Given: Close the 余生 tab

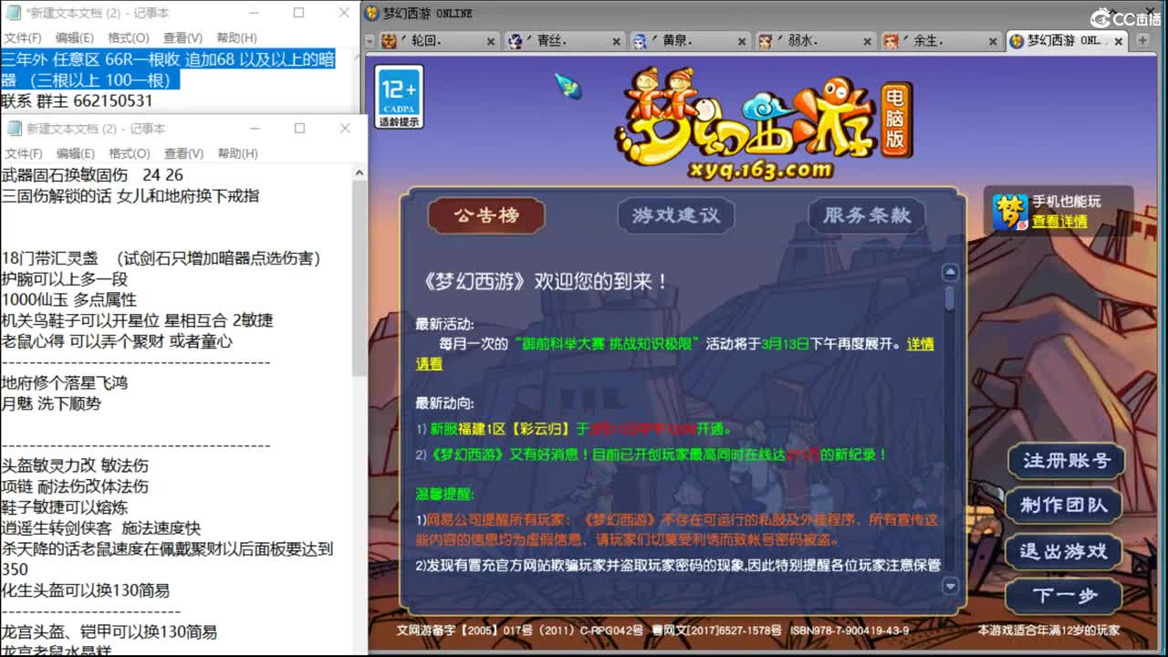Looking at the screenshot, I should 993,42.
